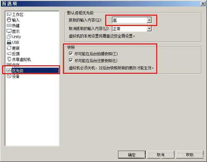Open 帮助 help button
The image size is (207, 162).
point(189,155)
